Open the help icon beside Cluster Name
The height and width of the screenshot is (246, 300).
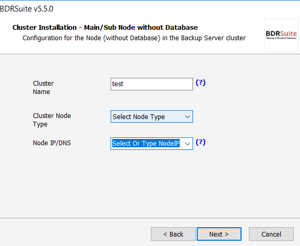(200, 83)
